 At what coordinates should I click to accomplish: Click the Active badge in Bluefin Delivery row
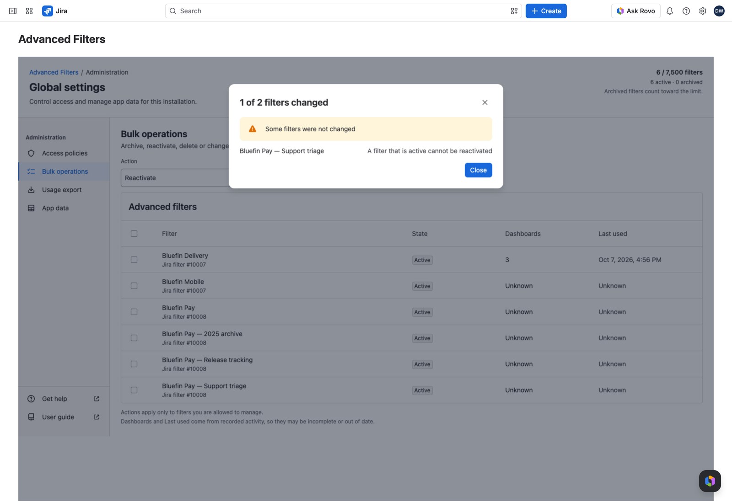[x=422, y=260]
